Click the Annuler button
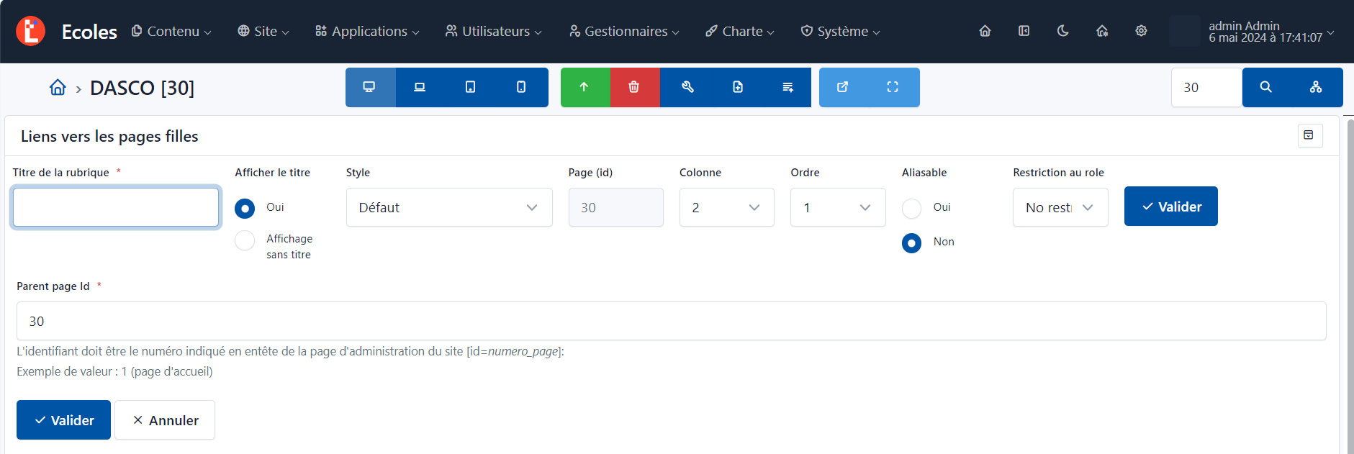The height and width of the screenshot is (454, 1354). (165, 420)
